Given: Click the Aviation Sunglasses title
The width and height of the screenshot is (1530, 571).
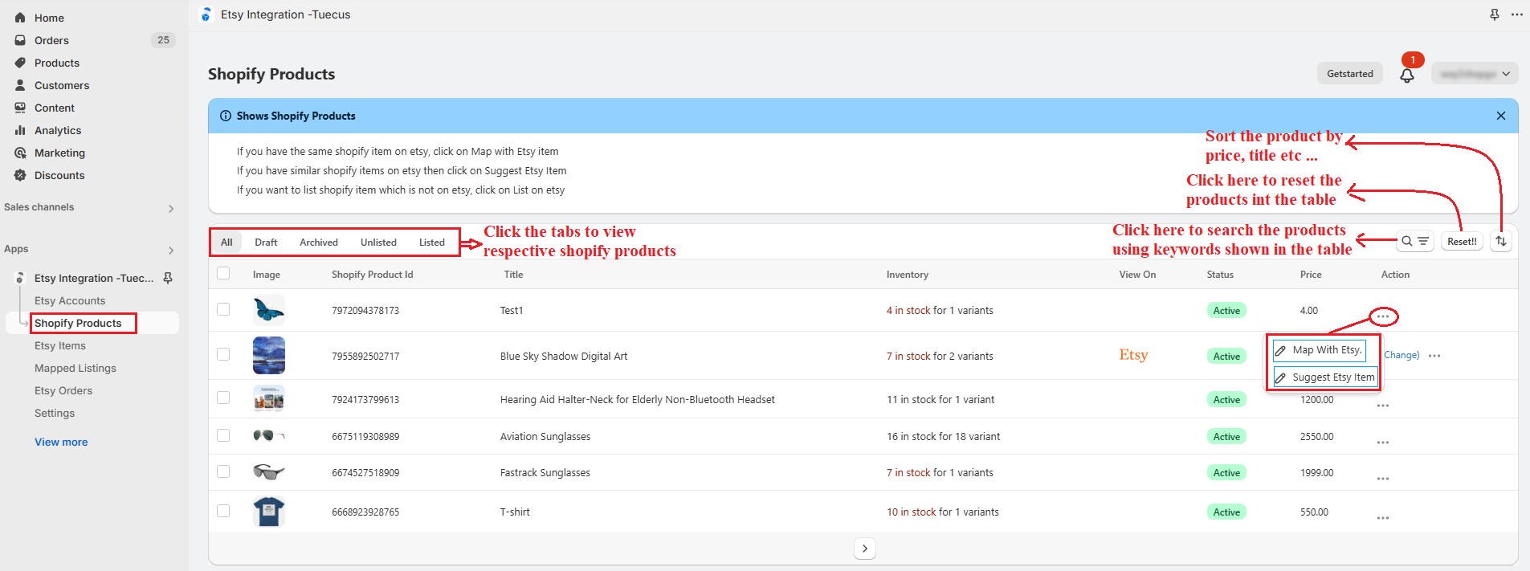Looking at the screenshot, I should (545, 437).
